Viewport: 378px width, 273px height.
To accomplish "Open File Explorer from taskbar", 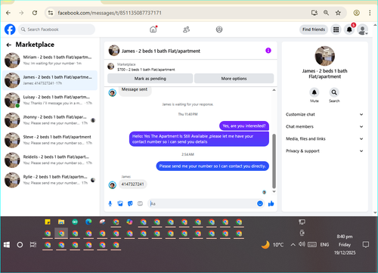I will tap(61, 222).
